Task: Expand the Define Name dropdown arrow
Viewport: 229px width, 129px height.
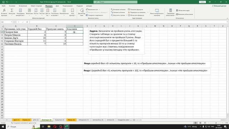Action: click(x=99, y=10)
